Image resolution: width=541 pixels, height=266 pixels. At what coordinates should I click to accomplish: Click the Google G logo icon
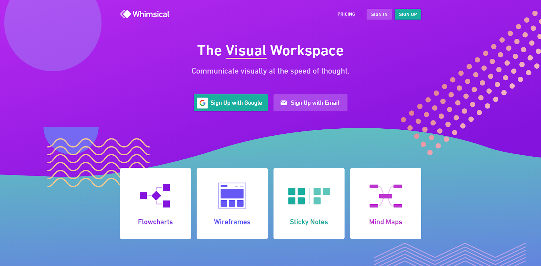click(203, 103)
